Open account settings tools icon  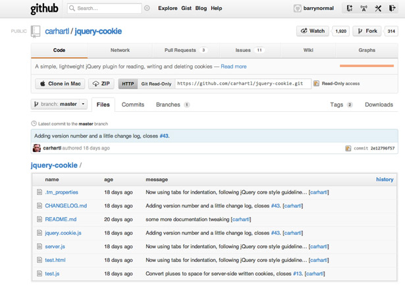coord(378,9)
